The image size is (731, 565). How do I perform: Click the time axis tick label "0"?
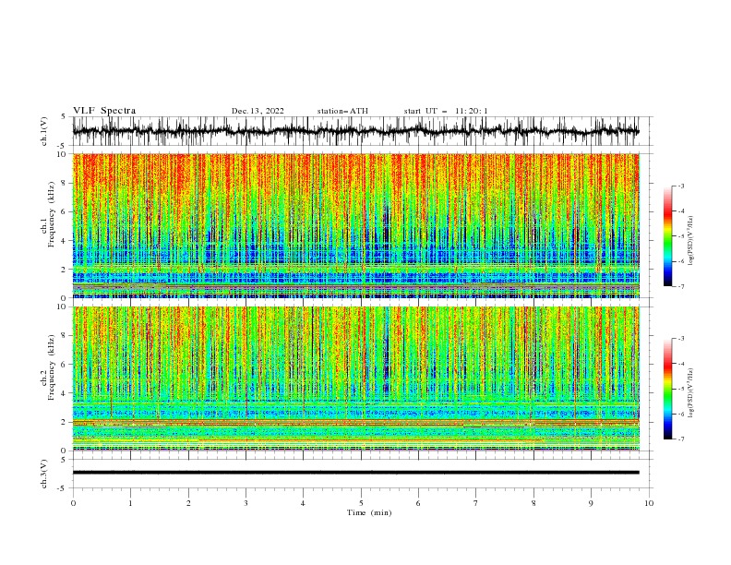73,503
